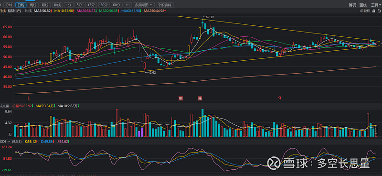Select the 60分 period button
382x176 pixels.
pos(117,5)
